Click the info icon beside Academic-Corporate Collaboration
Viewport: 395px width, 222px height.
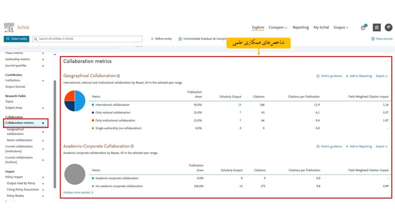(132, 146)
